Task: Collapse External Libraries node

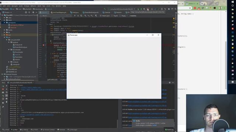Action: pyautogui.click(x=2, y=74)
